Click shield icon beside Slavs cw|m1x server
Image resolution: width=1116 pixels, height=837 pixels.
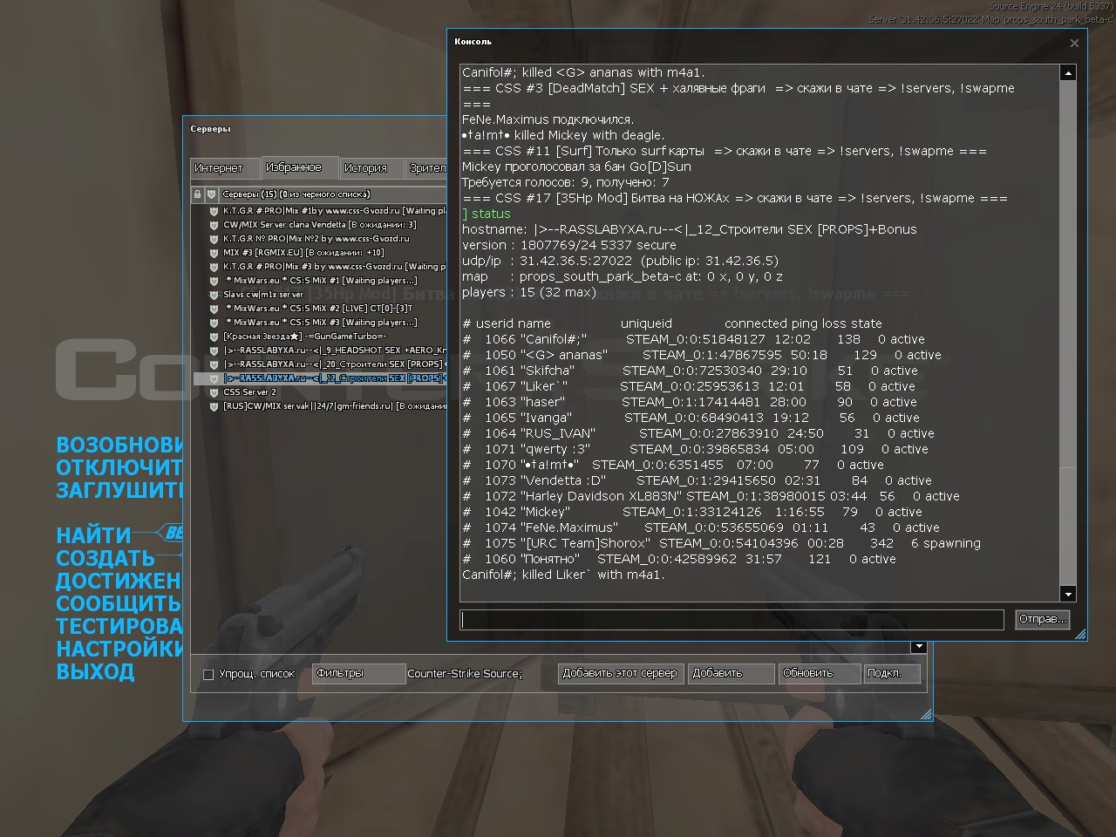click(x=214, y=295)
